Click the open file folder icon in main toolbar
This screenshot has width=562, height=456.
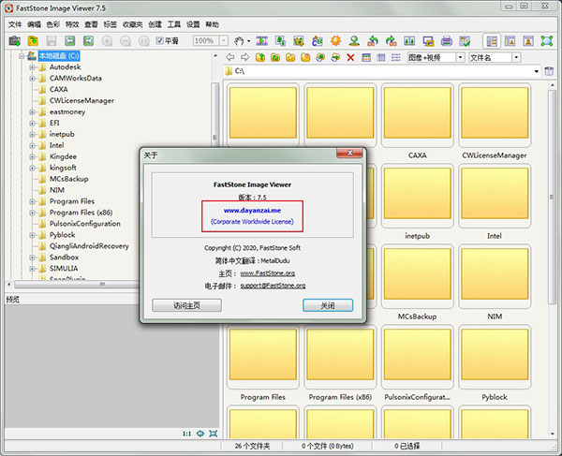tap(33, 41)
